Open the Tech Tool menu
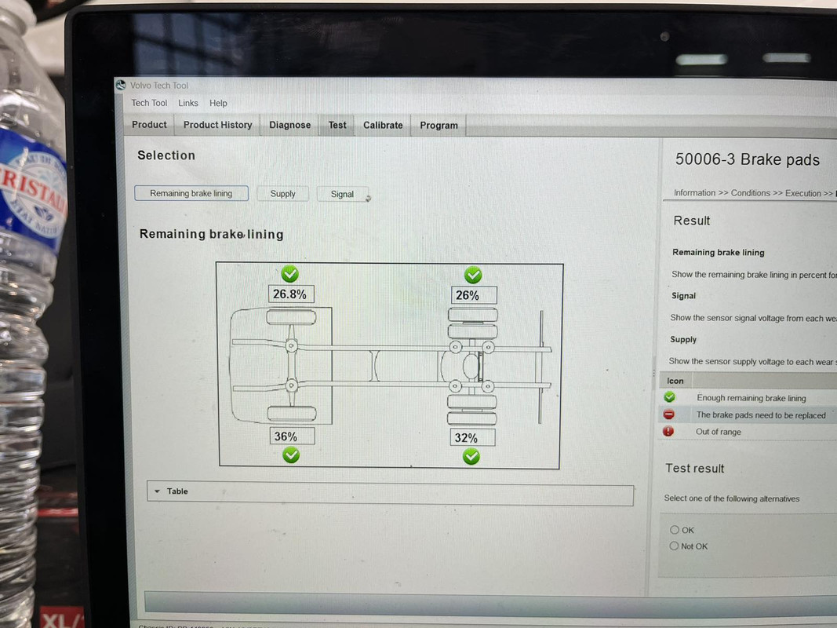 point(149,103)
